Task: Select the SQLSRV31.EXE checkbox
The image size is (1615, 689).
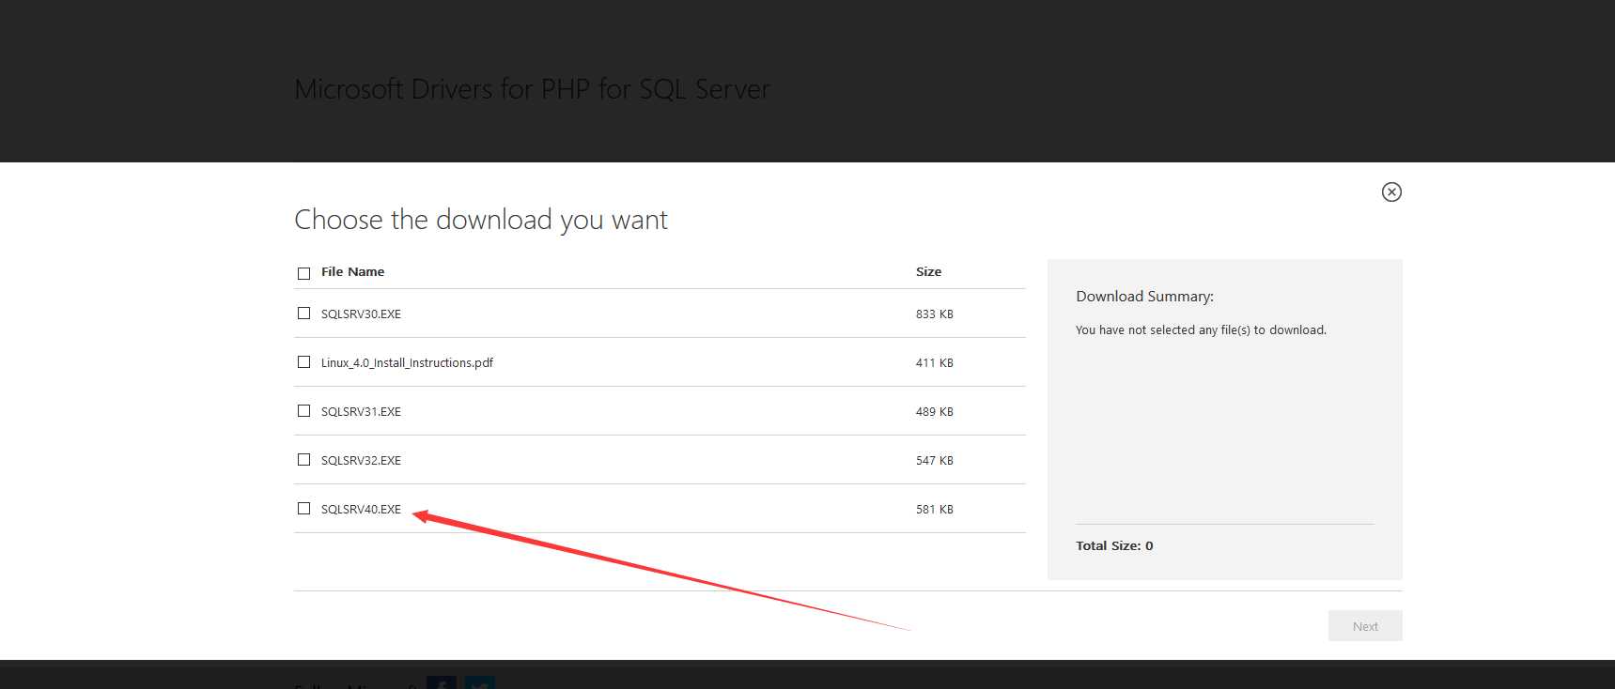Action: pyautogui.click(x=303, y=411)
